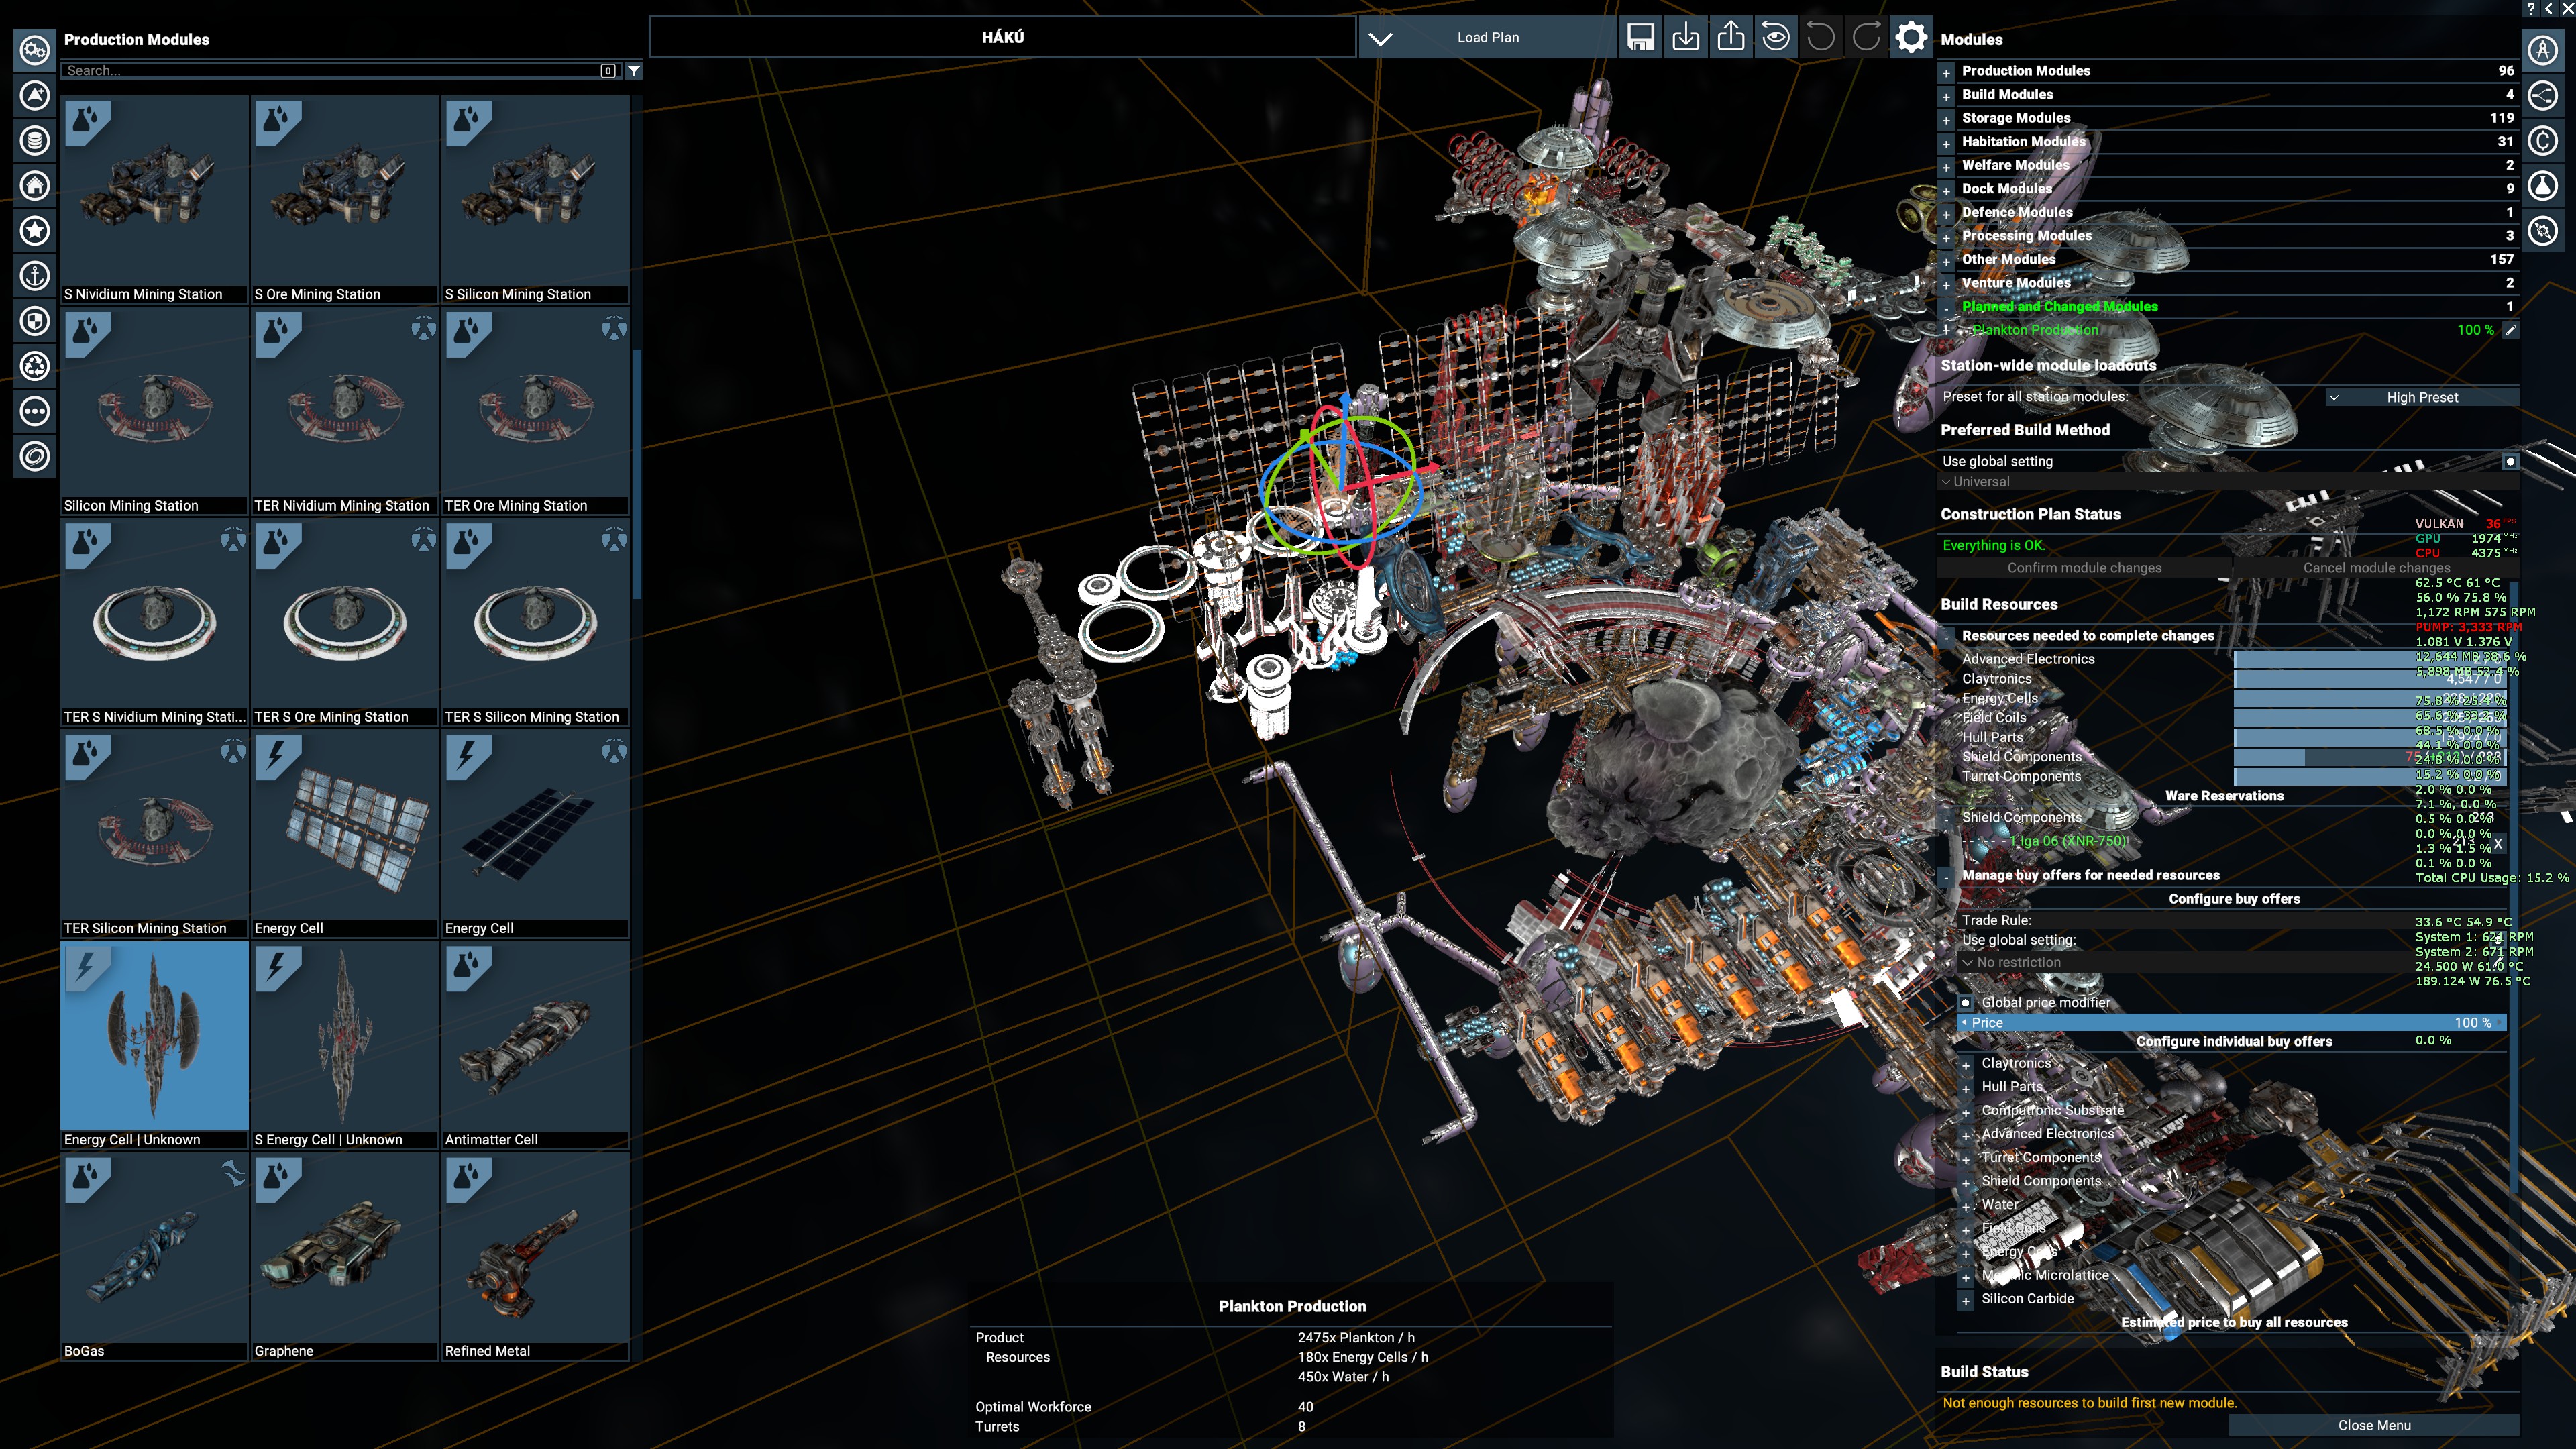Click the save construction plan floppy icon
Viewport: 2576px width, 1449px height.
(1641, 38)
